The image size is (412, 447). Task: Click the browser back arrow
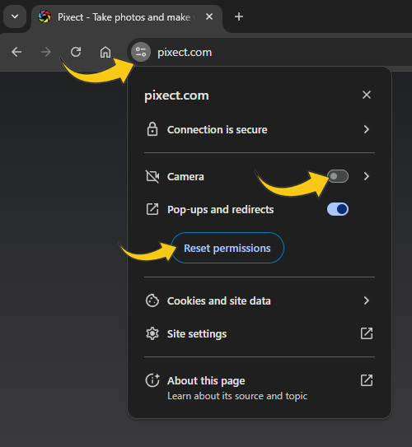point(16,52)
